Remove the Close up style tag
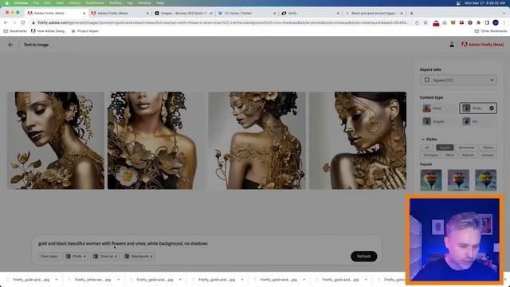This screenshot has height=287, width=510. (116, 257)
